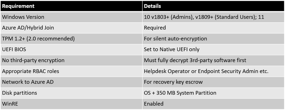The image size is (285, 110).
Task: Click the silent auto-encryption details cell
Action: coord(213,39)
